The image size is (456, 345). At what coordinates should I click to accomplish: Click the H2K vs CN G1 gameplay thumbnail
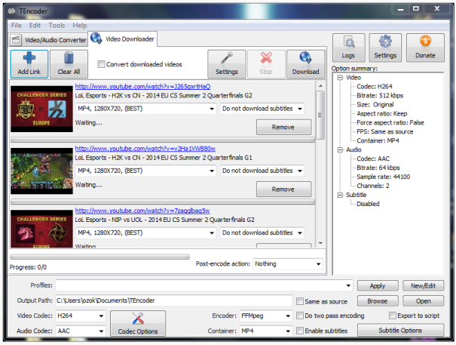click(x=41, y=171)
